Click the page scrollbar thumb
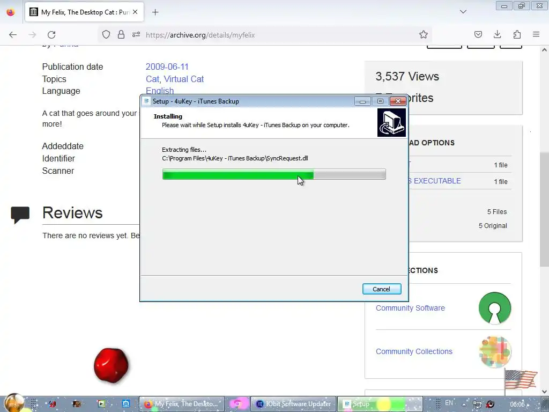549x412 pixels. [x=544, y=209]
